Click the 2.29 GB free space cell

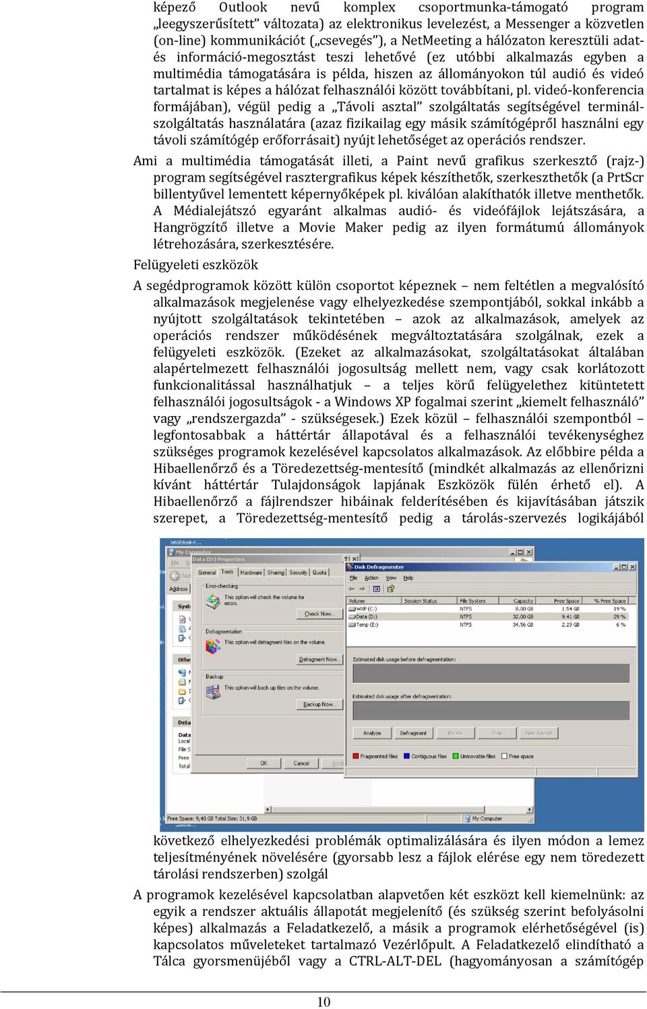coord(570,625)
